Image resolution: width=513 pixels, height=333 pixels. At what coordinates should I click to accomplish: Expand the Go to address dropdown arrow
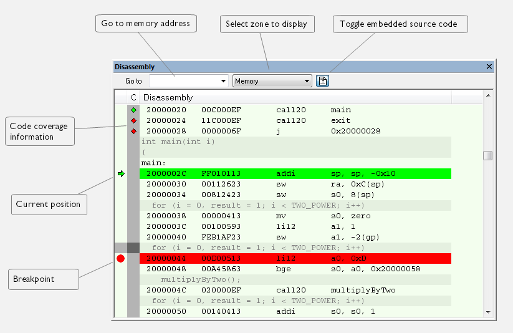point(224,81)
